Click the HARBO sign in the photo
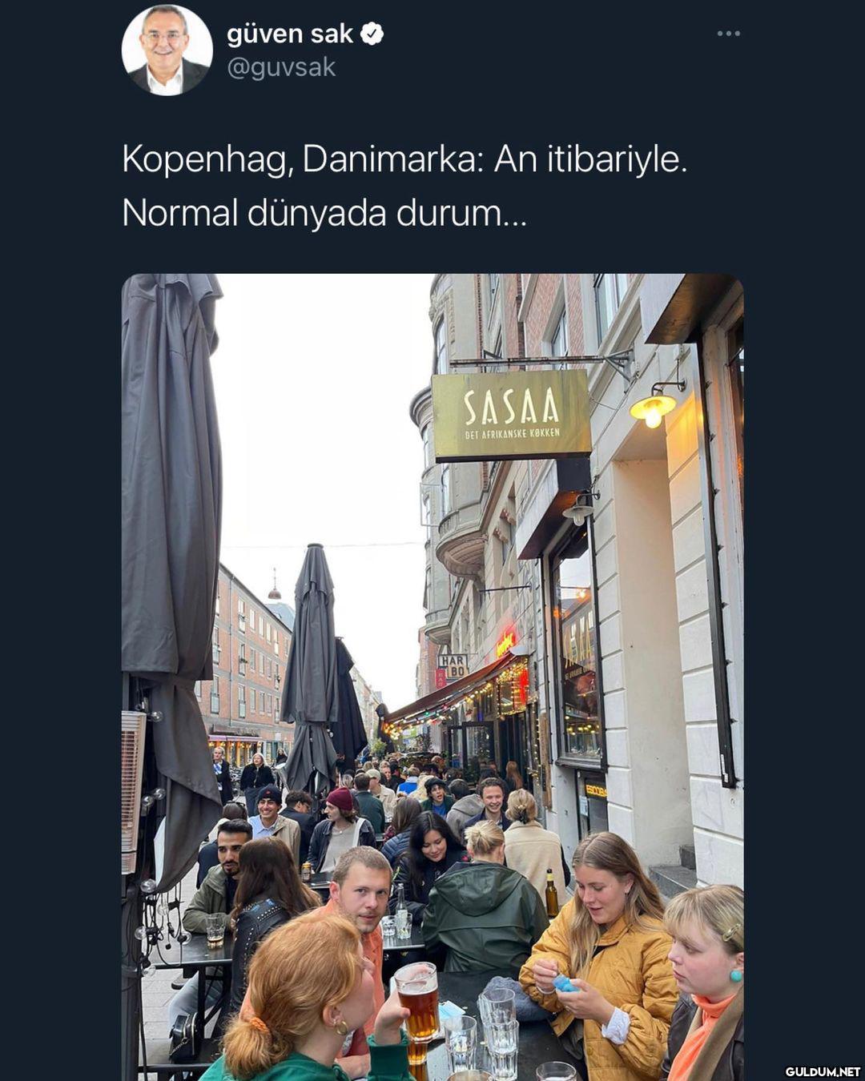Image resolution: width=865 pixels, height=1081 pixels. click(x=453, y=666)
